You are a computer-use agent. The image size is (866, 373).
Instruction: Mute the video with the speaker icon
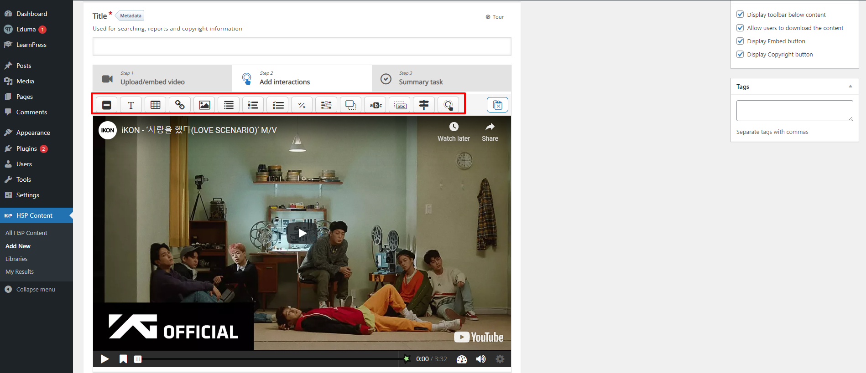point(481,359)
